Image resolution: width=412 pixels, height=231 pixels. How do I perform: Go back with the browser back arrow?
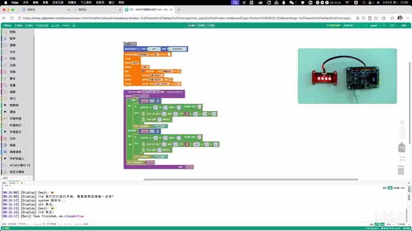4,18
